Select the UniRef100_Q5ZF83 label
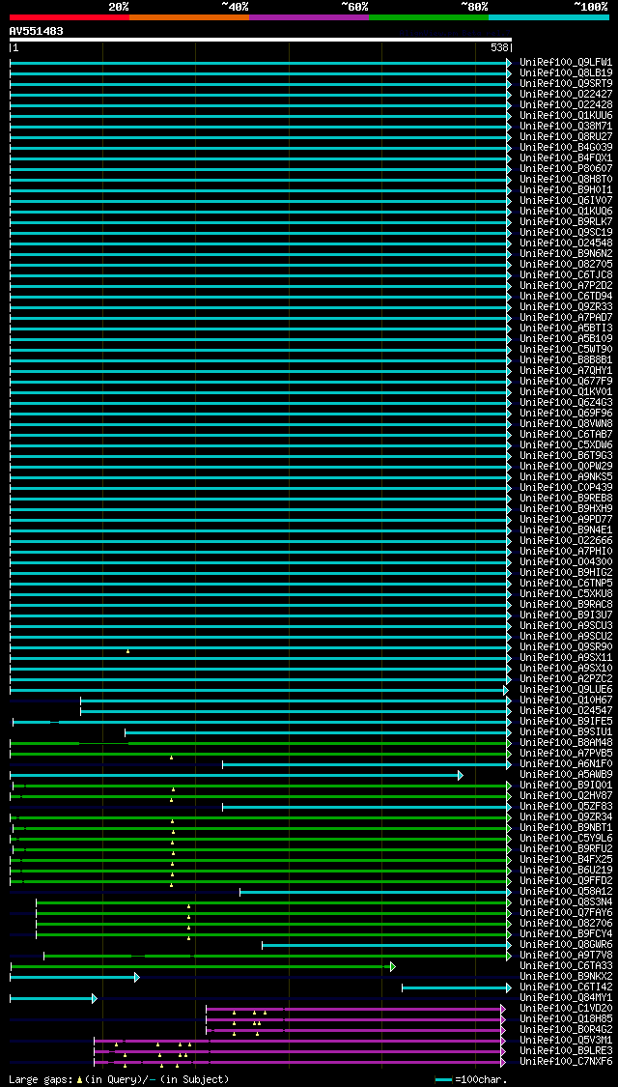This screenshot has width=618, height=1087. point(566,807)
